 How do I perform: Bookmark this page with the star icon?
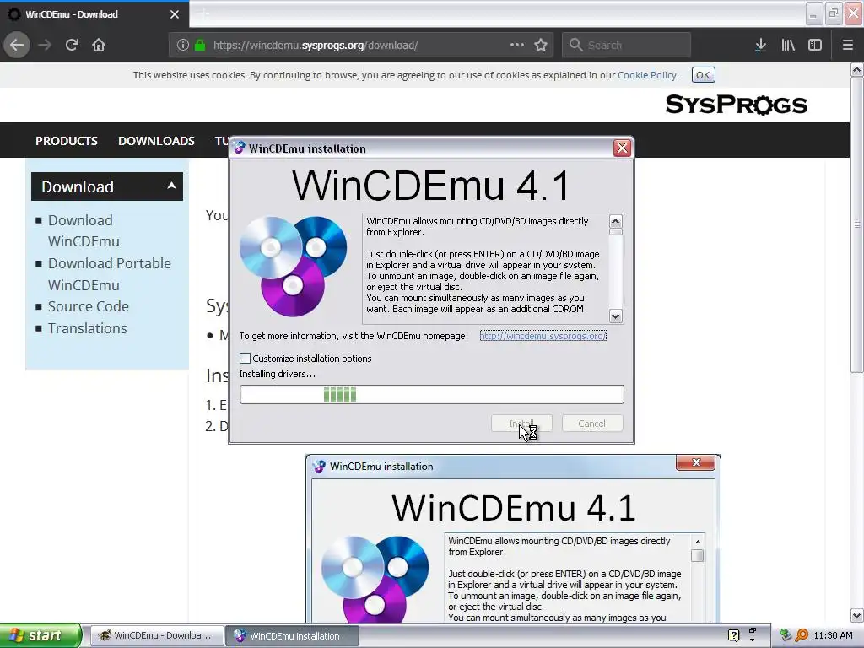coord(541,46)
